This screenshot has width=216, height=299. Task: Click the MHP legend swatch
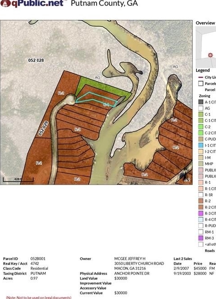coord(201,164)
